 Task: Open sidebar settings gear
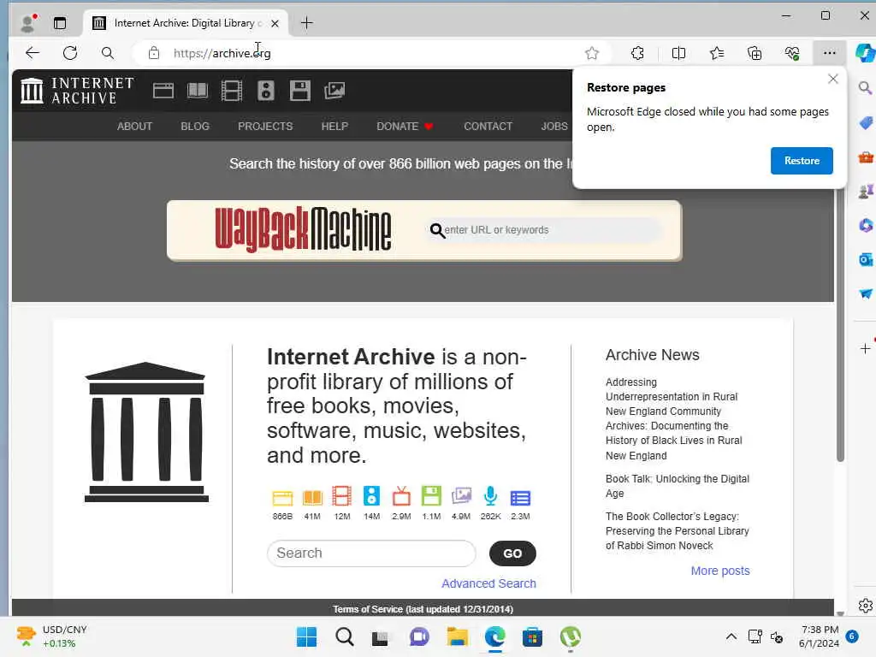coord(866,606)
